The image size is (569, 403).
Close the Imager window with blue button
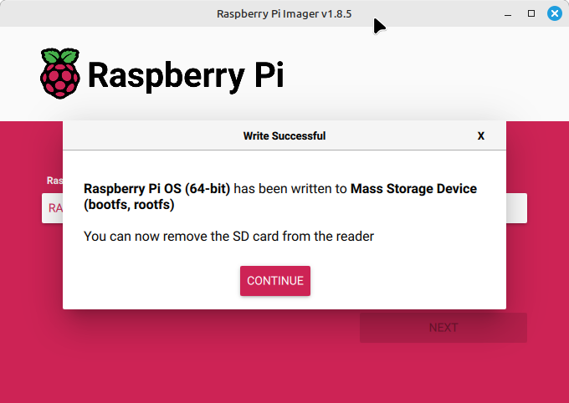[x=555, y=13]
